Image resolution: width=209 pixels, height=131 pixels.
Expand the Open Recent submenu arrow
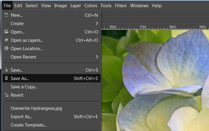pyautogui.click(x=97, y=57)
